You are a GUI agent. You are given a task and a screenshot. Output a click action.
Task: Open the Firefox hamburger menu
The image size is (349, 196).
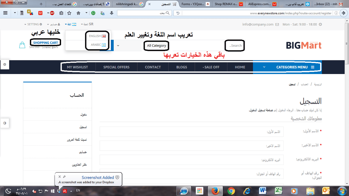pyautogui.click(x=5, y=13)
